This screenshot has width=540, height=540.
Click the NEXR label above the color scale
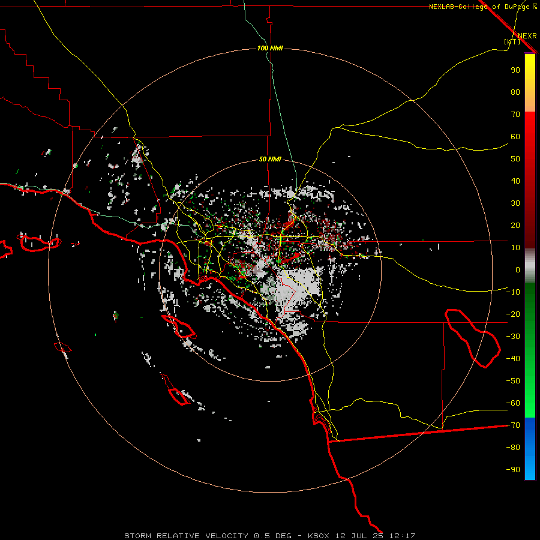click(x=527, y=36)
